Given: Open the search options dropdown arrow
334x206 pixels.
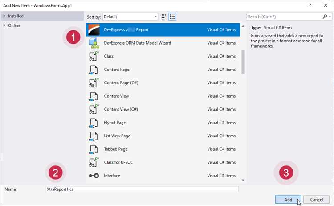Looking at the screenshot, I should click(x=330, y=16).
